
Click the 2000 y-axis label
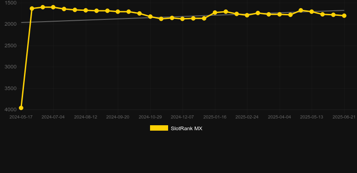10,24
